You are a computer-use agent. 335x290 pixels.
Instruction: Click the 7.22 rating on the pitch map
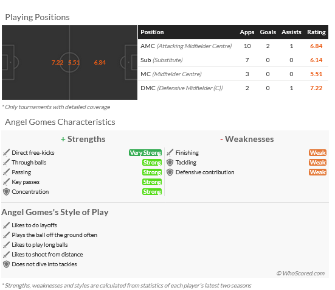pos(58,63)
